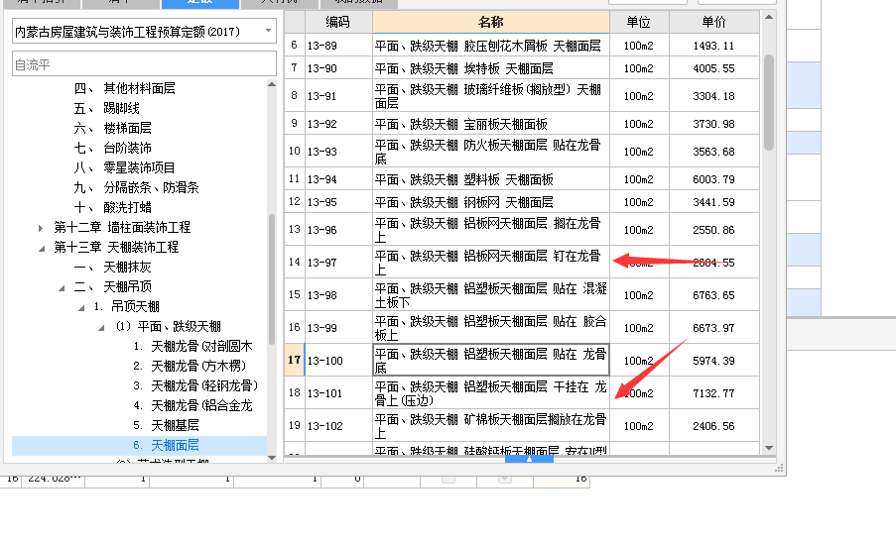Click the blue panel collapse arrow handle
The width and height of the screenshot is (896, 542).
[x=529, y=459]
